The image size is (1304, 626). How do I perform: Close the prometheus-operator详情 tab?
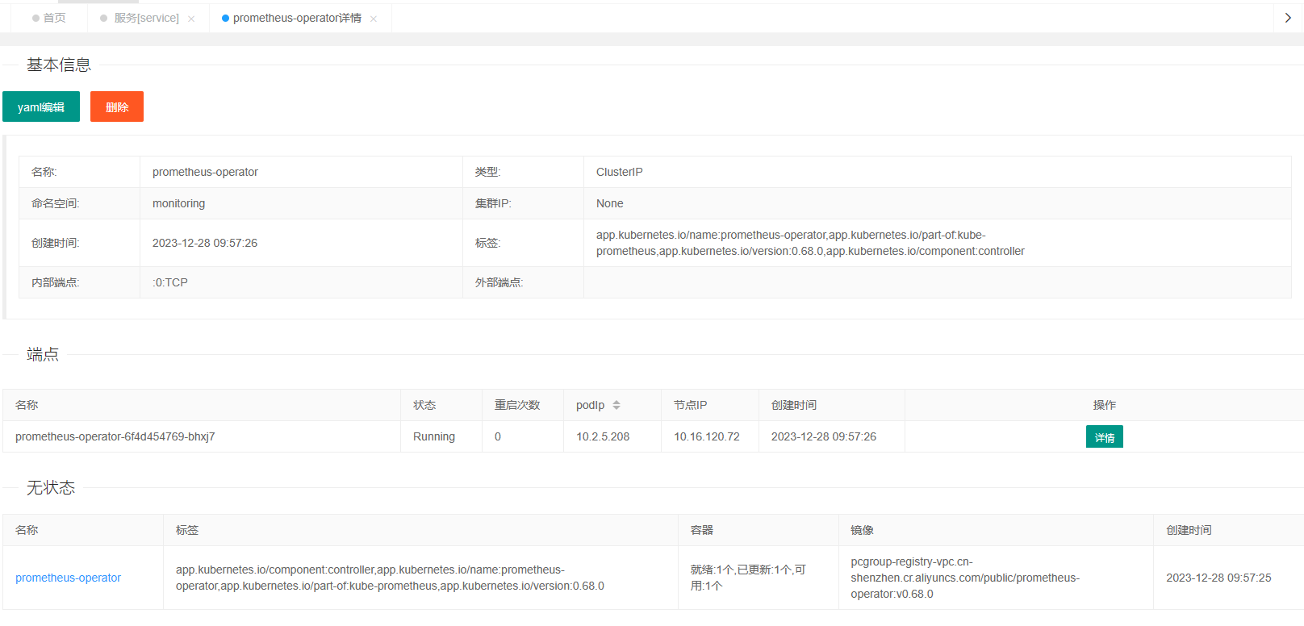tap(374, 19)
